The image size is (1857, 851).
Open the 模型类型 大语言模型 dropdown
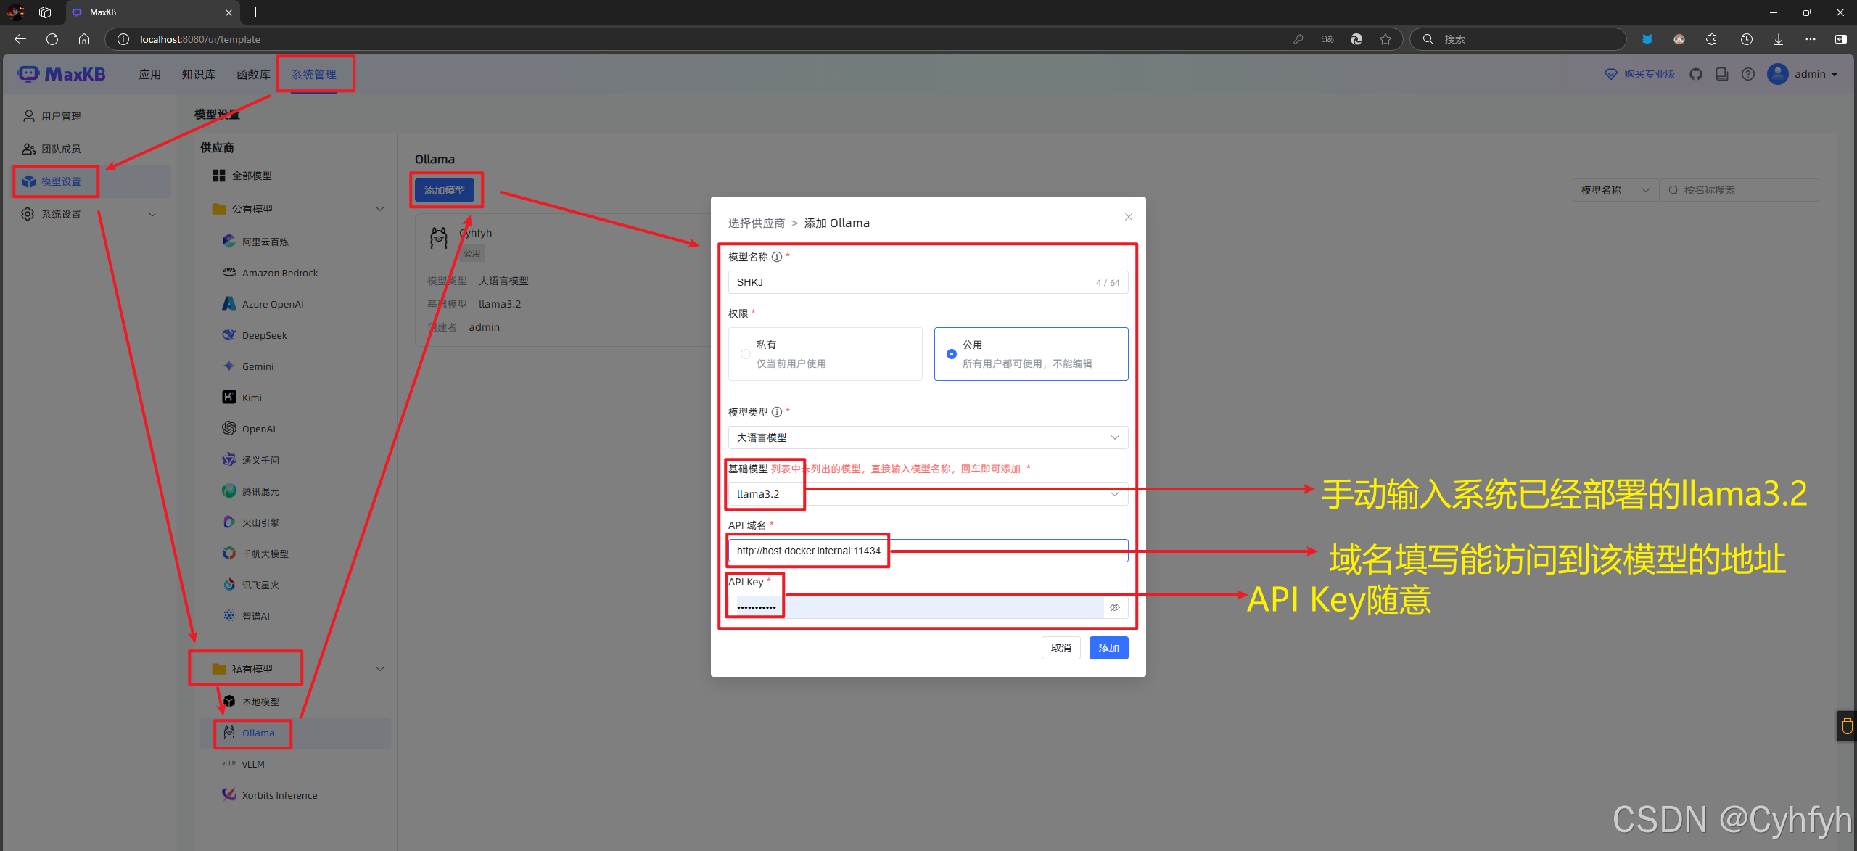928,437
